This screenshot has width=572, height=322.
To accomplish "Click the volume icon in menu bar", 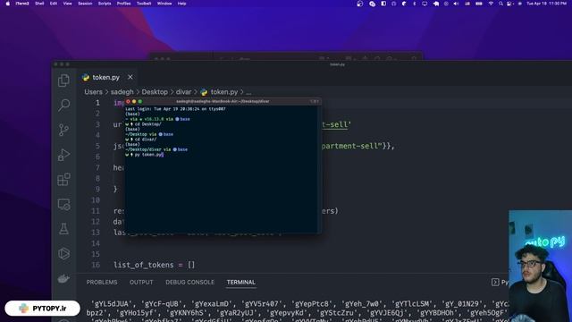I will tap(456, 4).
